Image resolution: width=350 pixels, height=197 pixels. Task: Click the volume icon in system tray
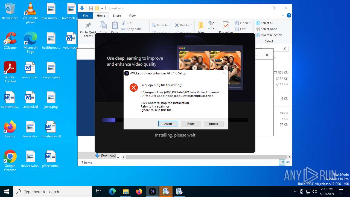[x=315, y=192]
